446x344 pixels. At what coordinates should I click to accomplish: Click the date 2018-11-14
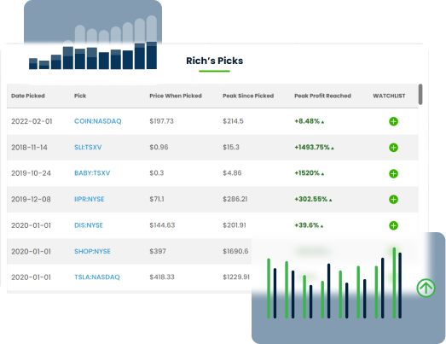pyautogui.click(x=29, y=148)
